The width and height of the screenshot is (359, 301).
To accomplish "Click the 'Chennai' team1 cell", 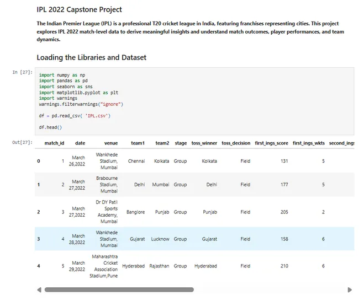I will [x=136, y=161].
